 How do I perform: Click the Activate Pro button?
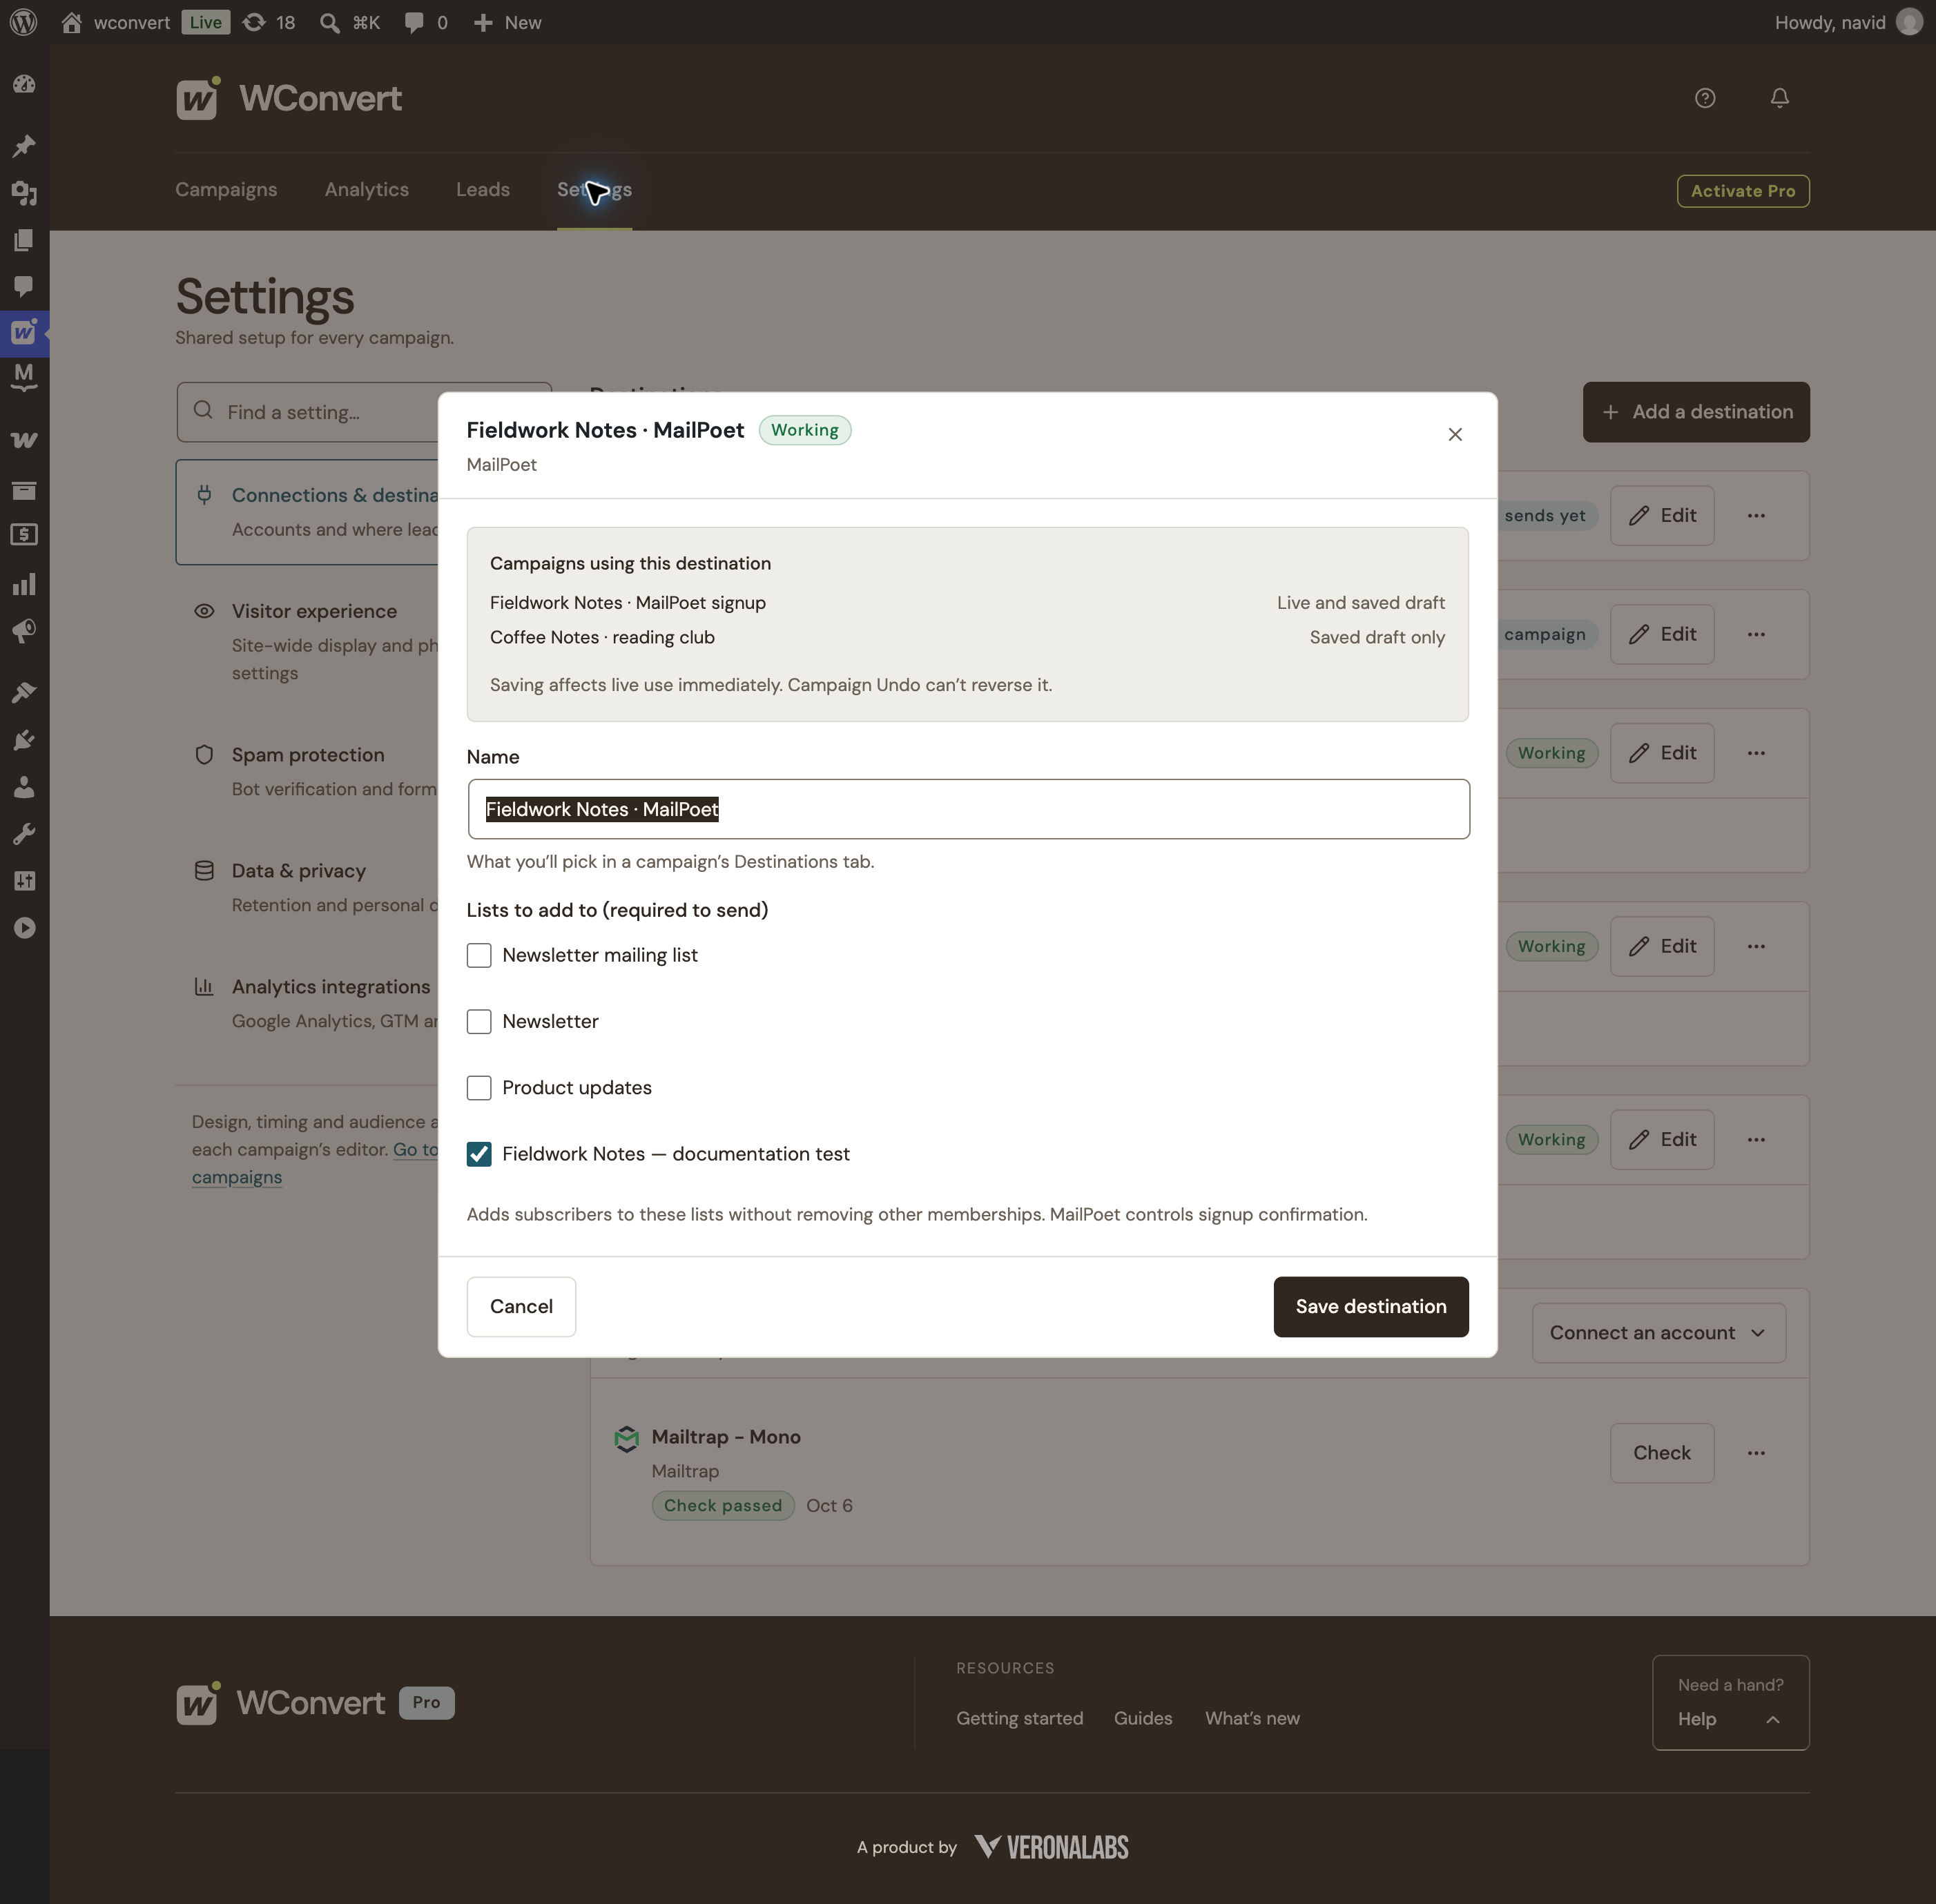point(1742,191)
